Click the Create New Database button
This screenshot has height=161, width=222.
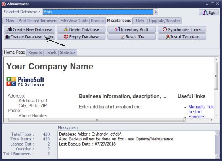coord(29,29)
